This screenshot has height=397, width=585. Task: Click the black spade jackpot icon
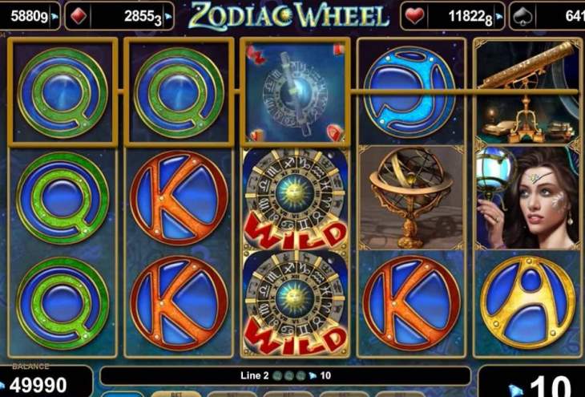522,16
